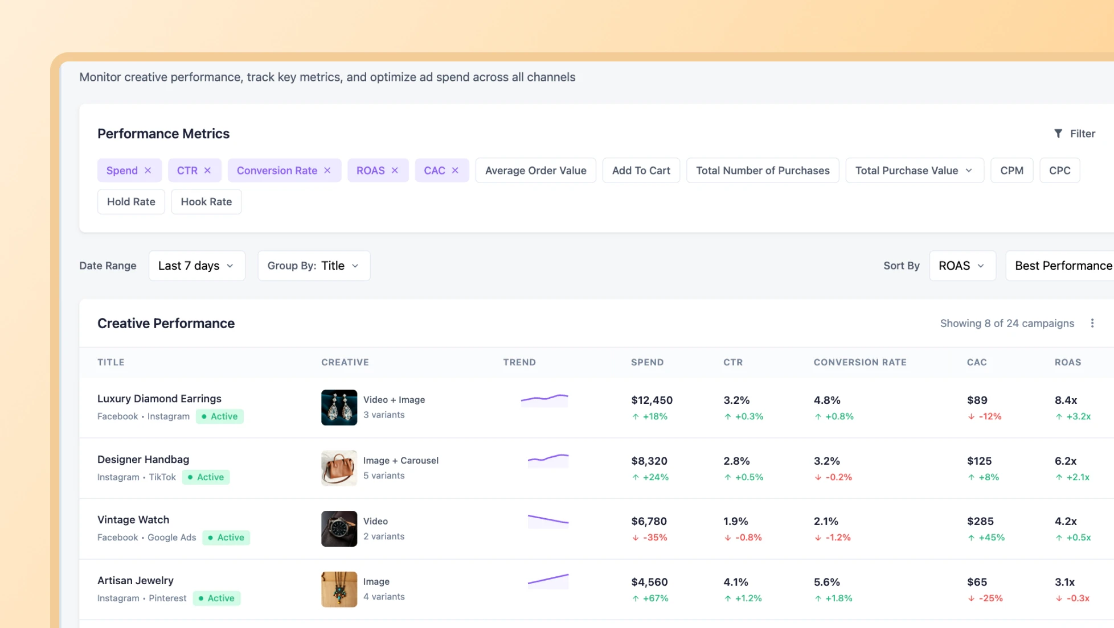The image size is (1114, 628).
Task: Toggle the Hold Rate metric
Action: click(131, 202)
